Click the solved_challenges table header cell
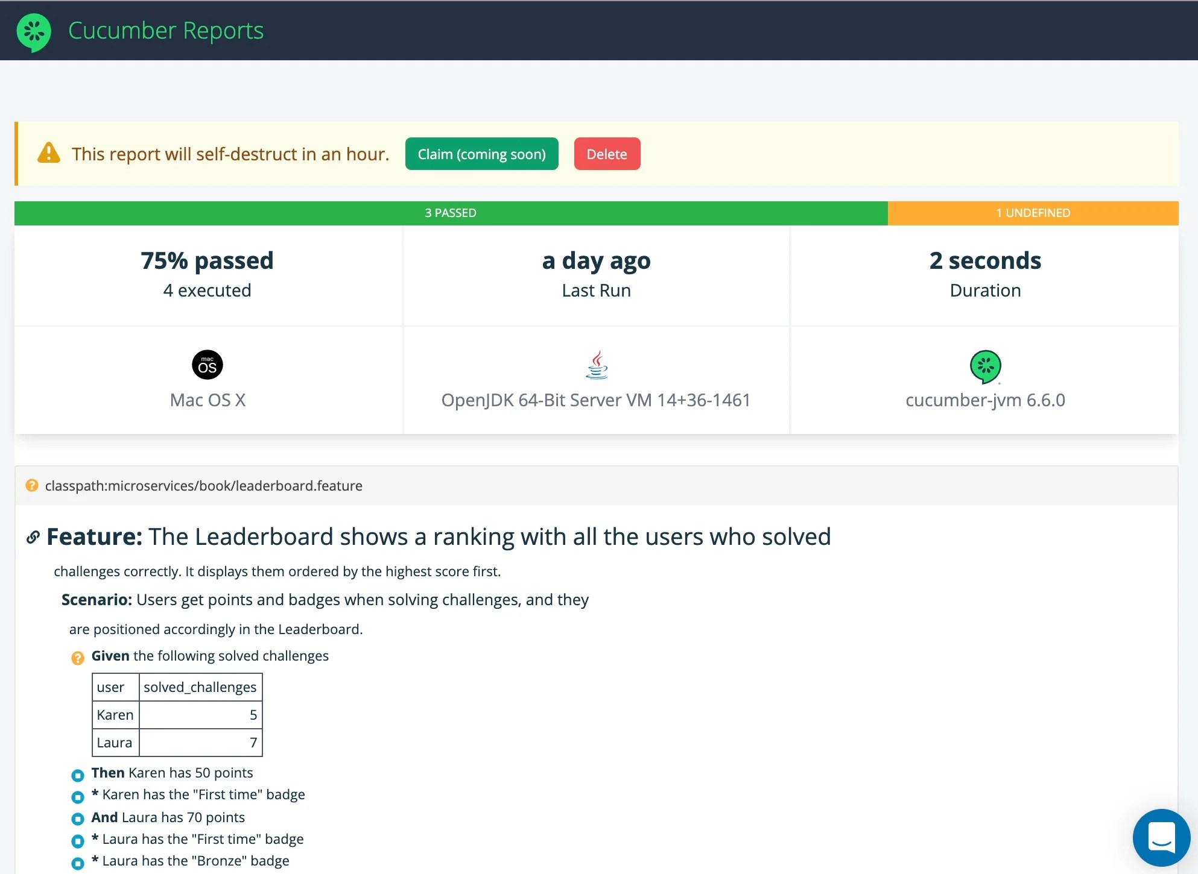The height and width of the screenshot is (874, 1198). coord(200,687)
